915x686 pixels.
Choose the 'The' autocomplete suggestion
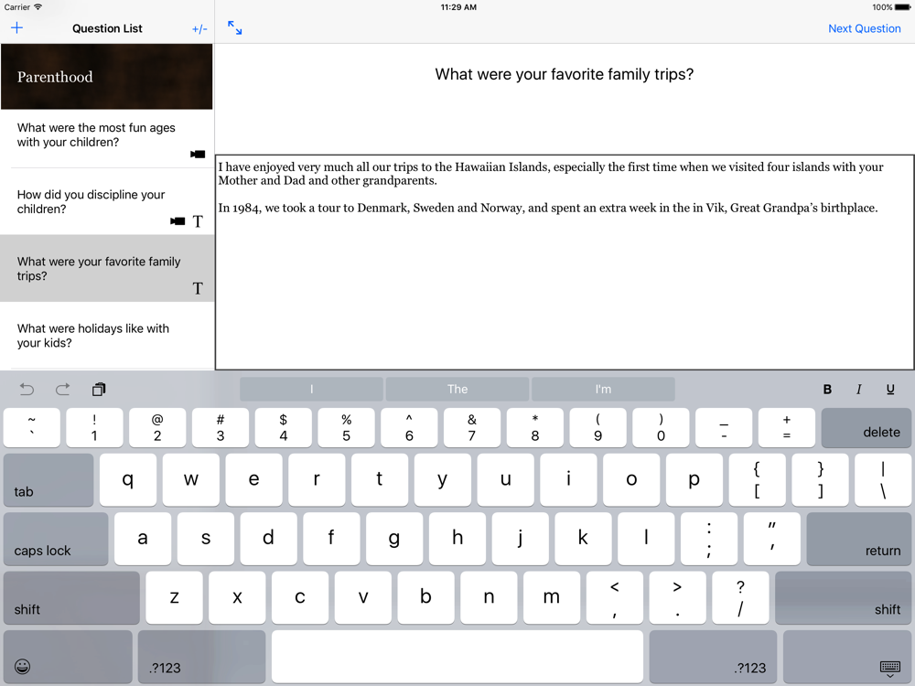[x=457, y=389]
